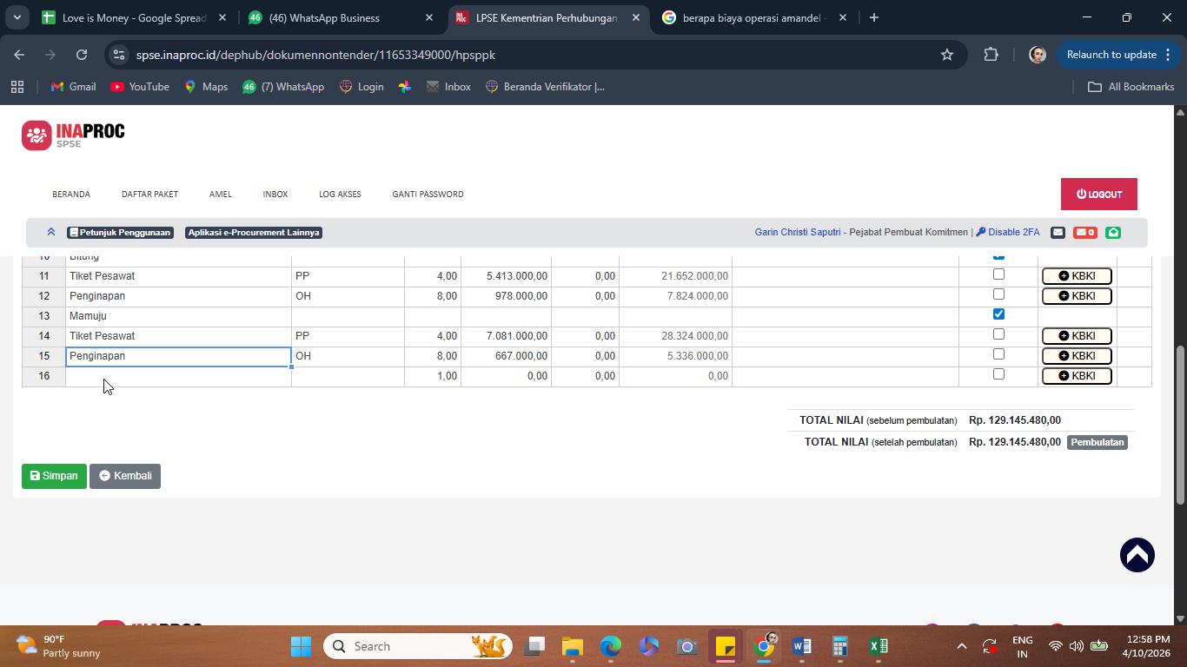Image resolution: width=1187 pixels, height=667 pixels.
Task: Uncheck the Mamuju row 13 checkbox
Action: (998, 314)
